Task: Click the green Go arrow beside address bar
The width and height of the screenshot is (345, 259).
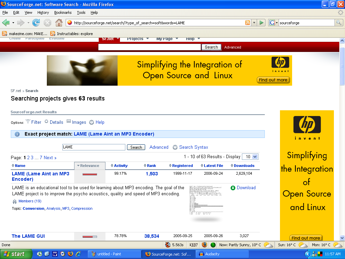Action: [x=261, y=23]
